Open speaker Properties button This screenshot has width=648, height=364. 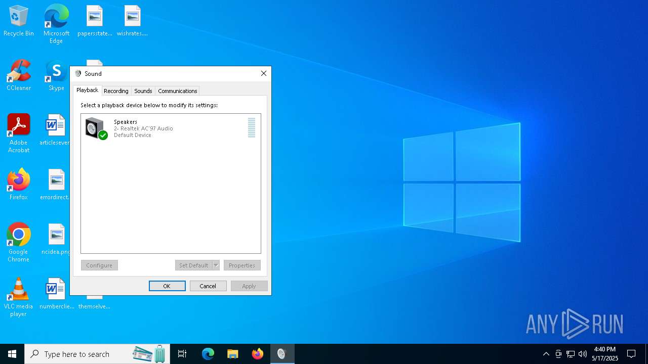[x=242, y=265]
